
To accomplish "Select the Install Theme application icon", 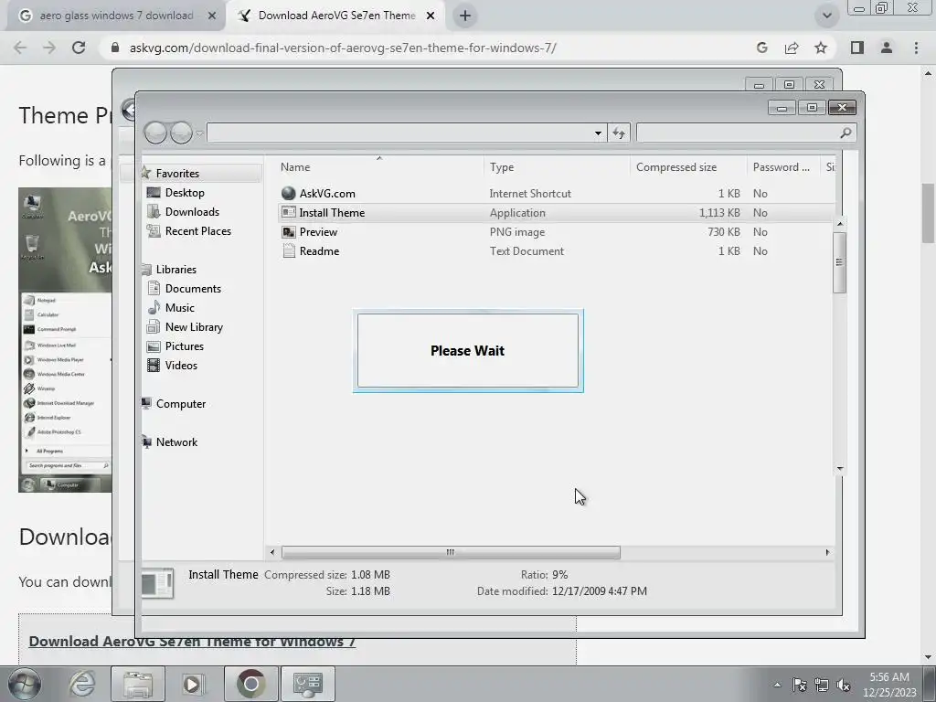I will point(288,212).
